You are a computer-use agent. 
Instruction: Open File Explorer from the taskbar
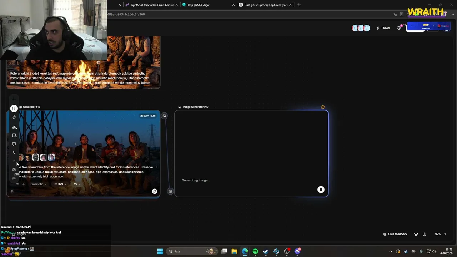[x=234, y=251]
